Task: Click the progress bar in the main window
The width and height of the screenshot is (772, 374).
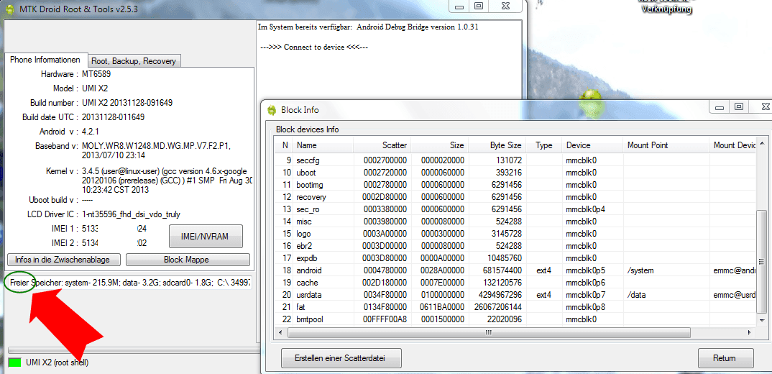Action: pyautogui.click(x=133, y=350)
